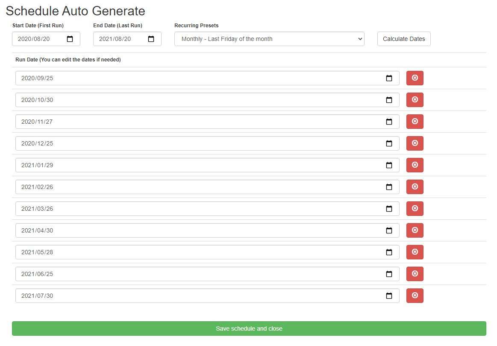This screenshot has width=497, height=346.
Task: Delete the 2021/01/29 run date row
Action: pyautogui.click(x=415, y=165)
